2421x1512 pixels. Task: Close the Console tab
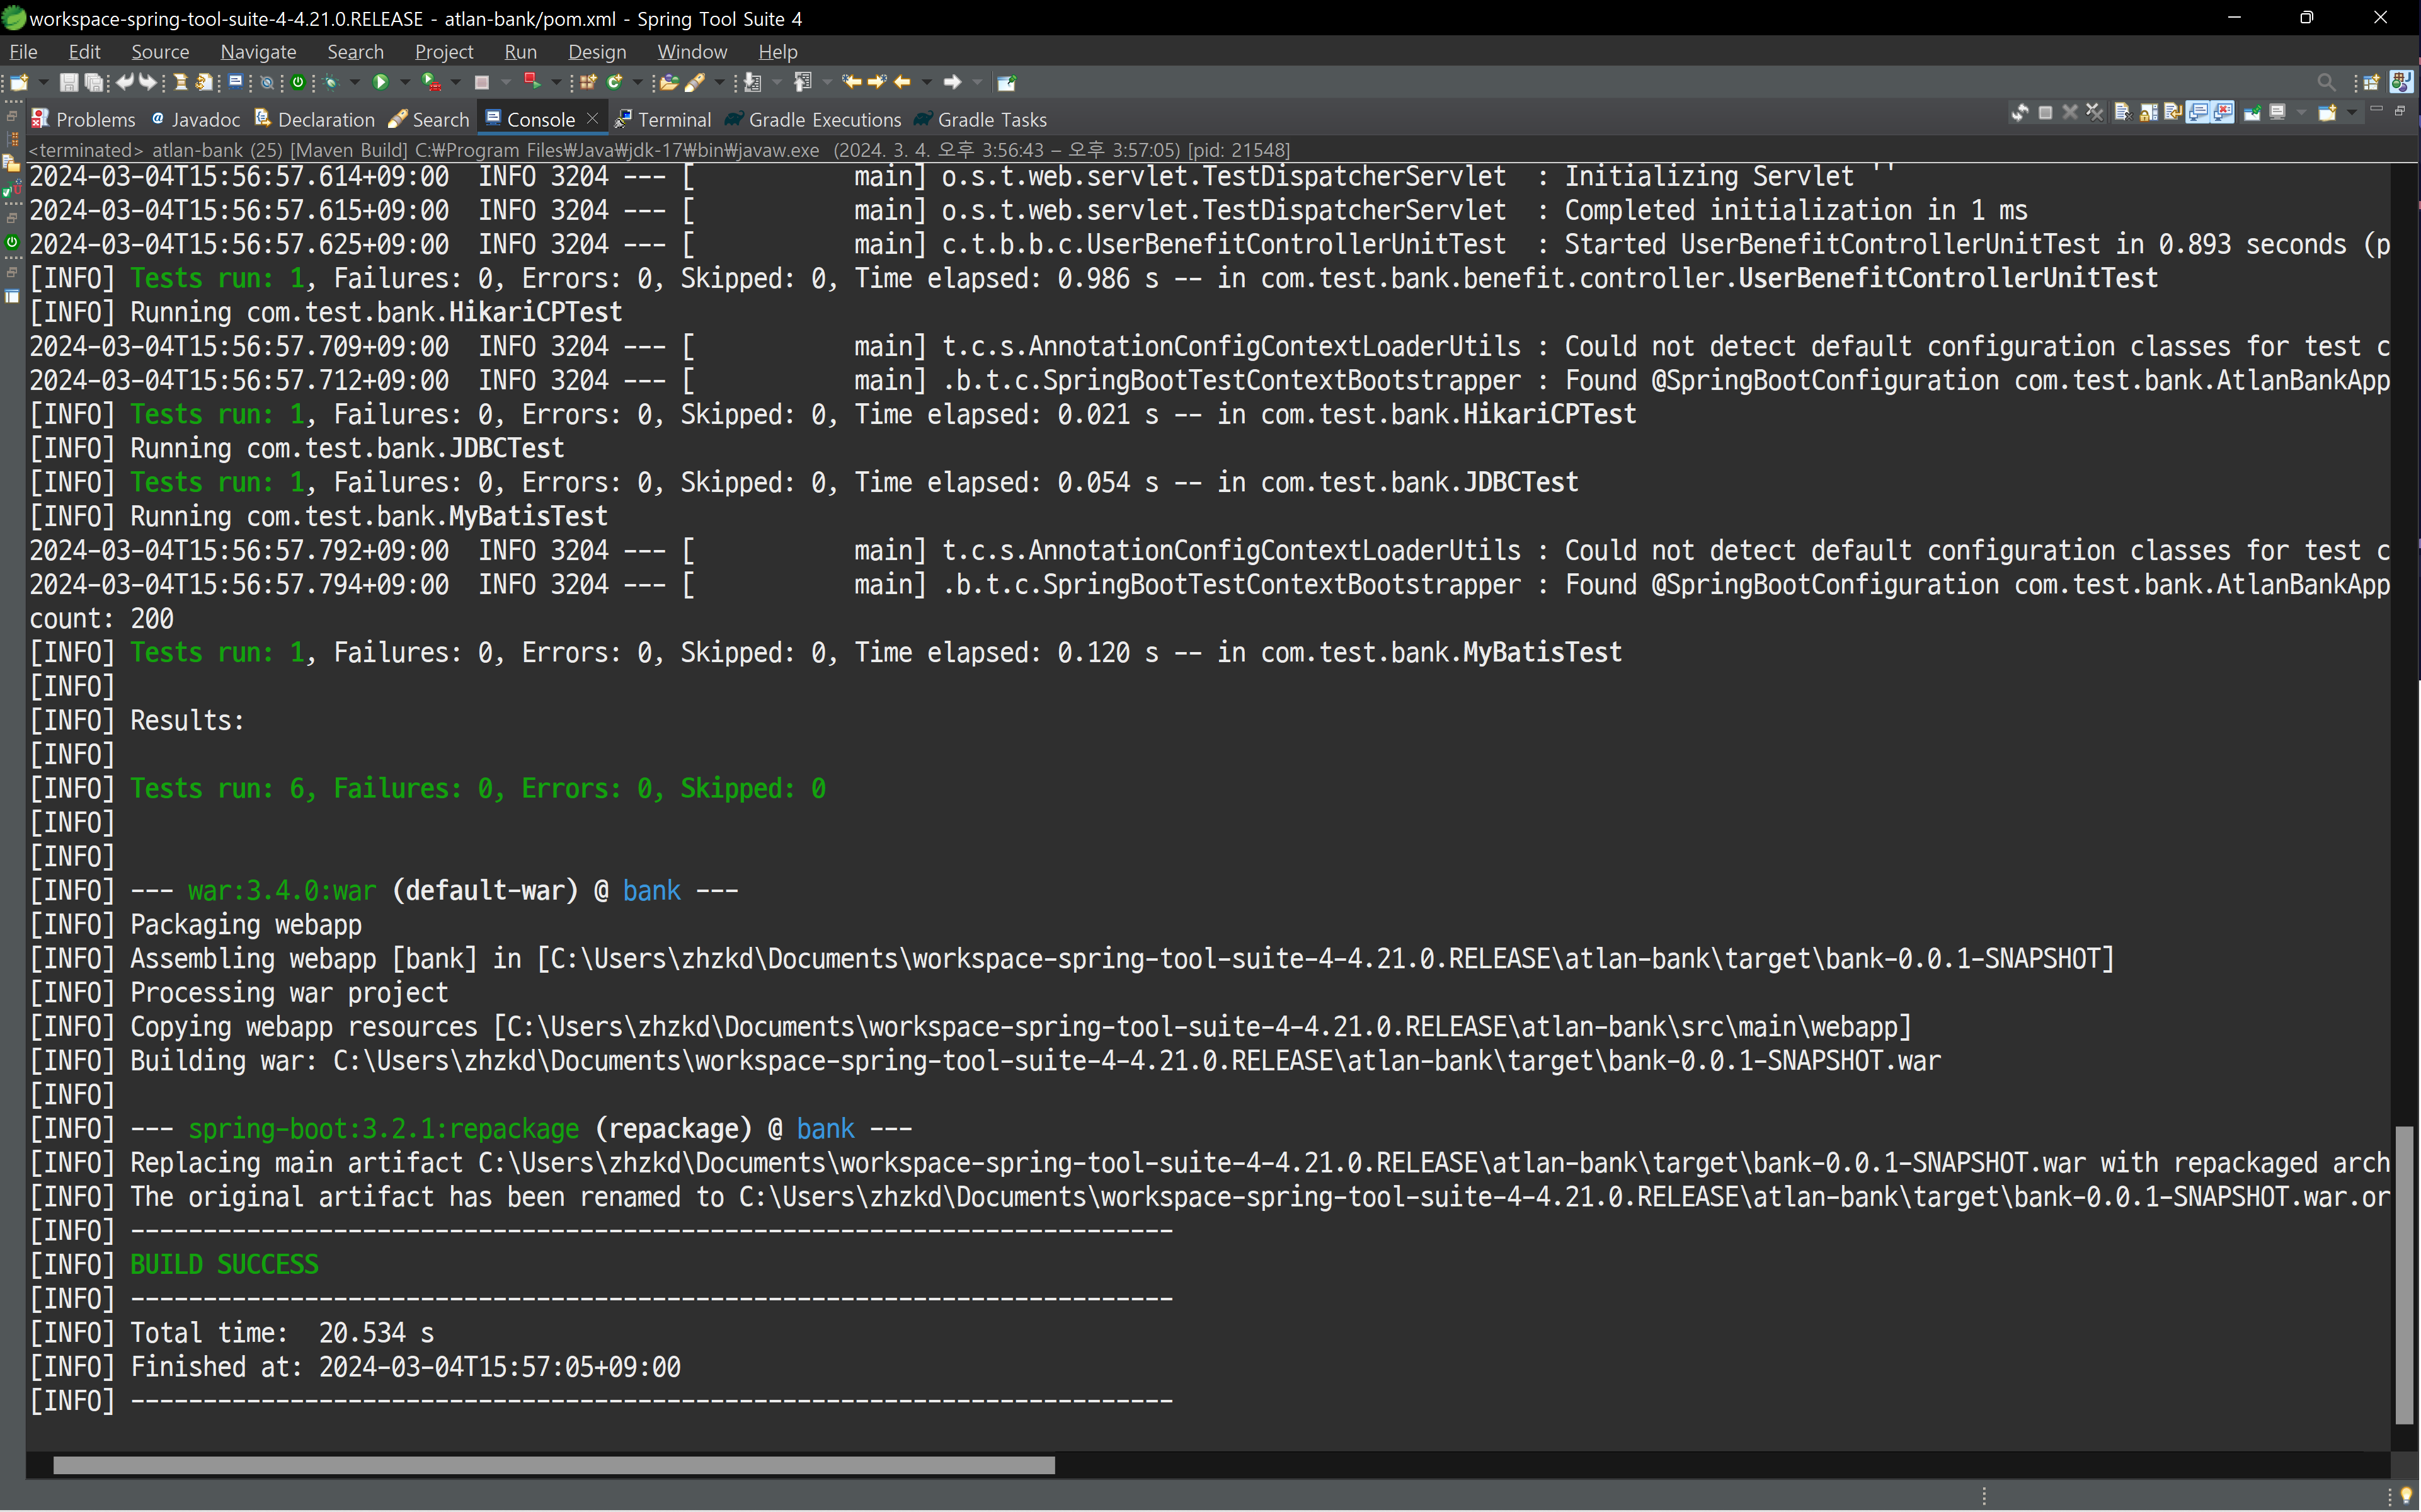pyautogui.click(x=592, y=118)
